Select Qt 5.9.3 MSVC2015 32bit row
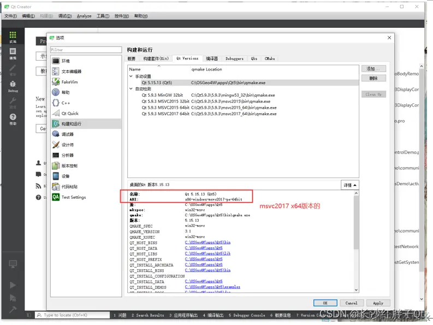This screenshot has height=325, width=433. 243,102
